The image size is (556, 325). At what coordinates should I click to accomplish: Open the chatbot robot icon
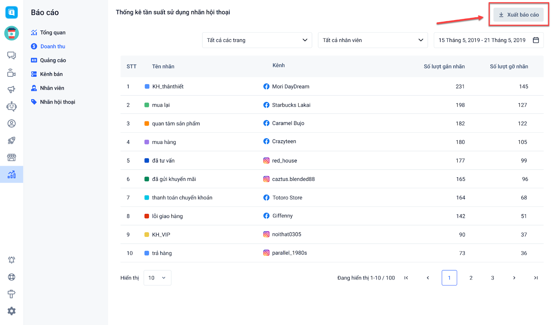click(11, 107)
